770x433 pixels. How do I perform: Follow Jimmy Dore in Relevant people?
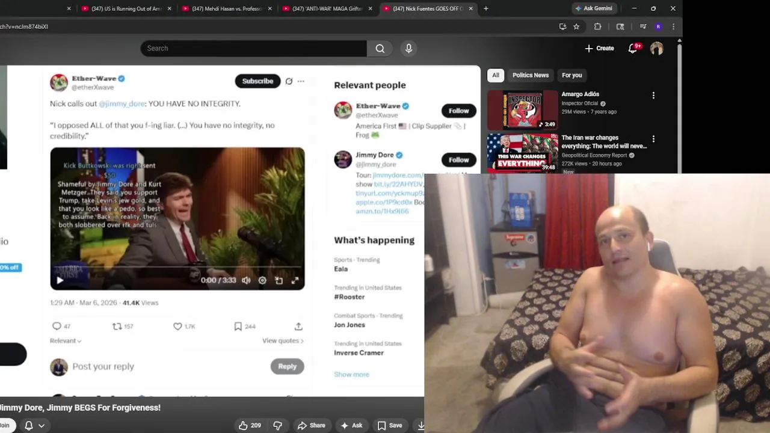[458, 160]
